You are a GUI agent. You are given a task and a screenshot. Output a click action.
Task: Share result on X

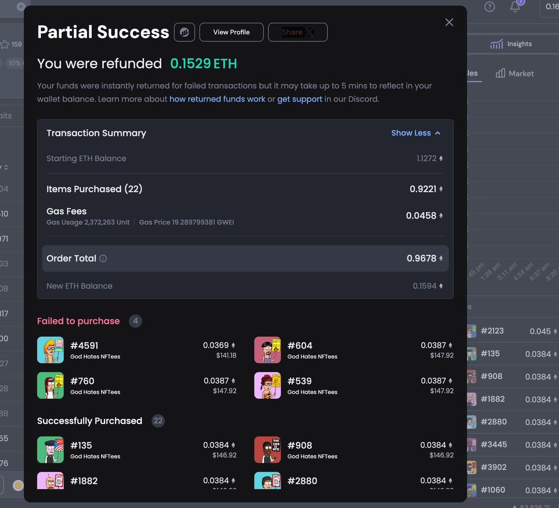click(298, 32)
